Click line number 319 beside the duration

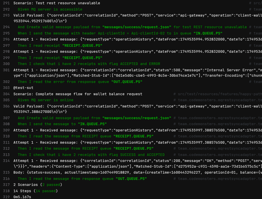(6, 197)
